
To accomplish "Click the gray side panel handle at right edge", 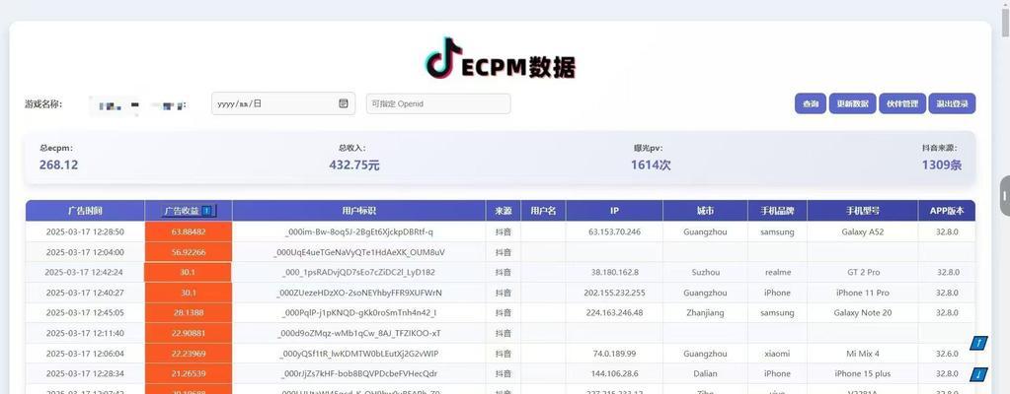I will tap(1005, 195).
